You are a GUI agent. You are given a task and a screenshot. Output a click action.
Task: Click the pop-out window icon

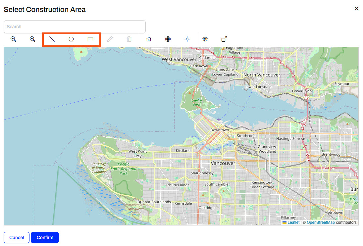coord(224,39)
